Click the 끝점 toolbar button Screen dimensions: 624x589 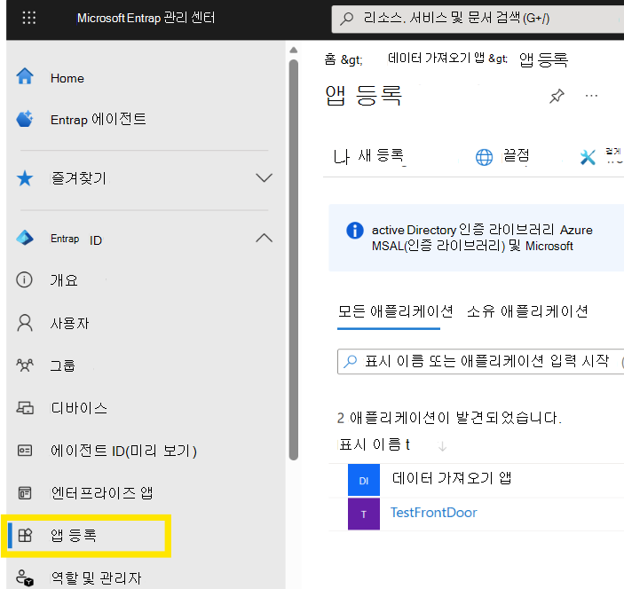point(502,156)
